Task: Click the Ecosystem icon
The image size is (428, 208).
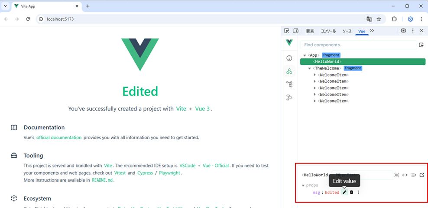Action: point(14,198)
